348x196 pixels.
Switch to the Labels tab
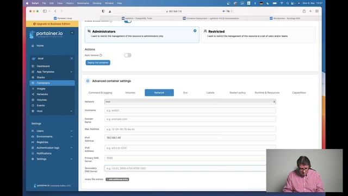click(210, 93)
